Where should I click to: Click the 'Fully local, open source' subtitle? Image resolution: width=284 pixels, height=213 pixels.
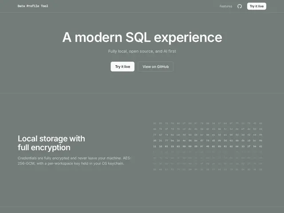pos(142,51)
